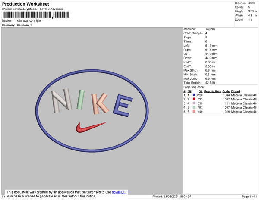Click the dark blue thread swatch 1044
The image size is (259, 200).
(x=194, y=95)
